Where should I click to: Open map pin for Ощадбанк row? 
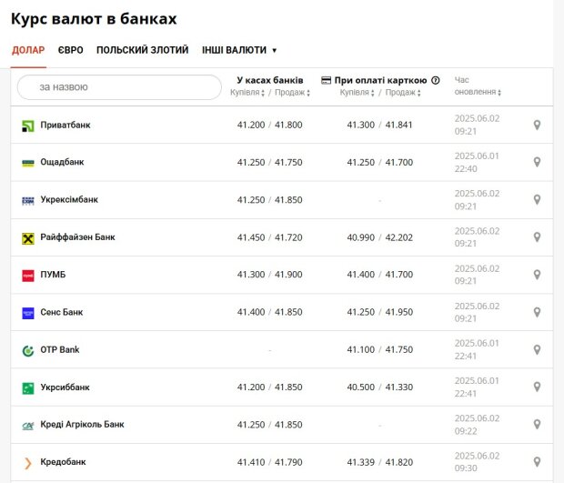click(x=537, y=162)
